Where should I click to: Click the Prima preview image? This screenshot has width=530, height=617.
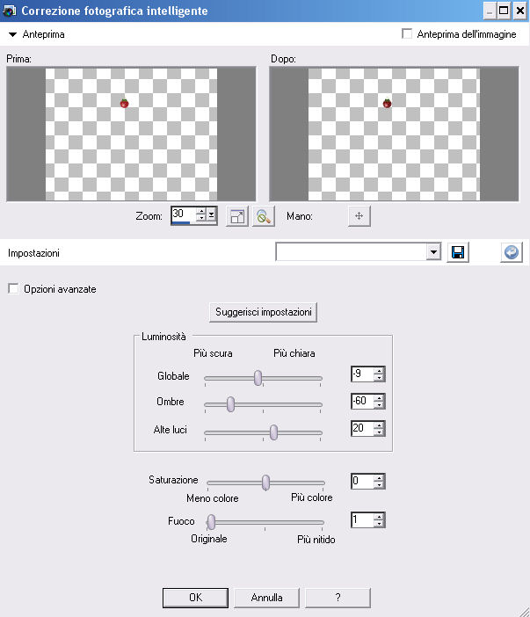[131, 134]
